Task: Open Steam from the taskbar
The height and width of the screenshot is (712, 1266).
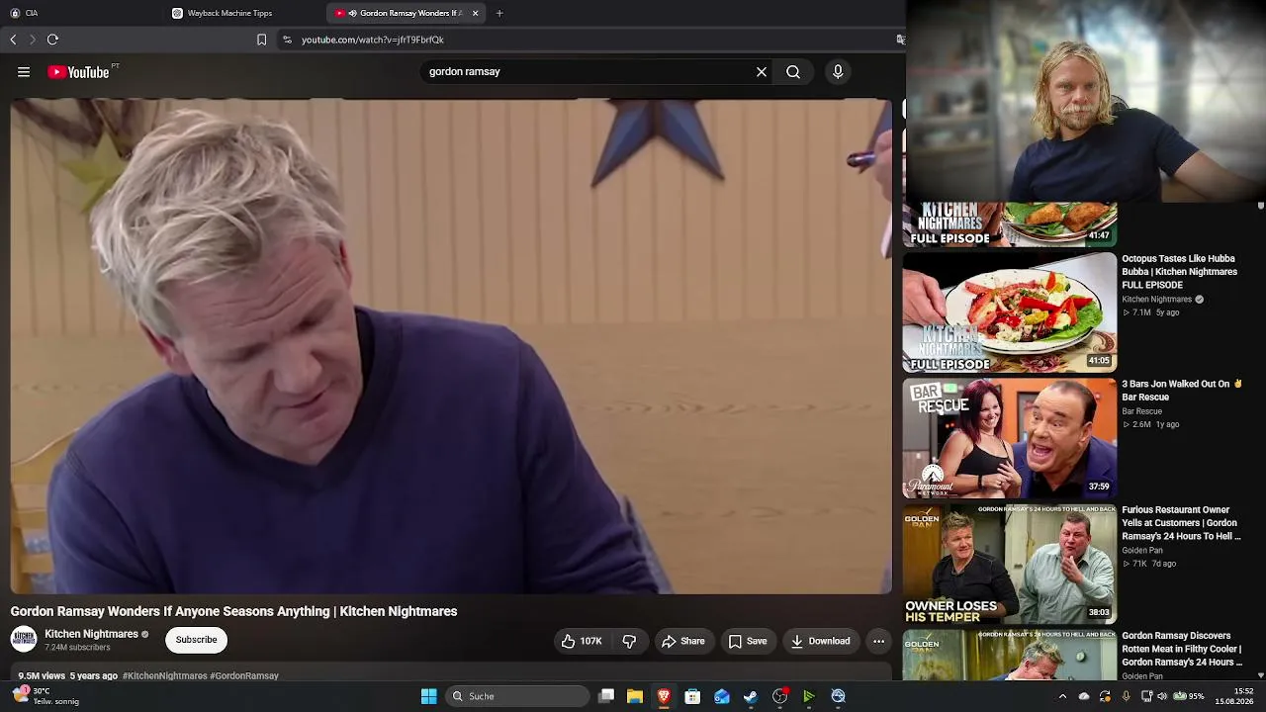Action: point(751,696)
